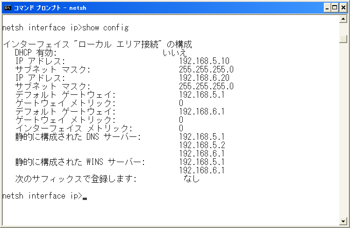
Task: Click the subnet mask below 192.168.6.20
Action: 206,86
